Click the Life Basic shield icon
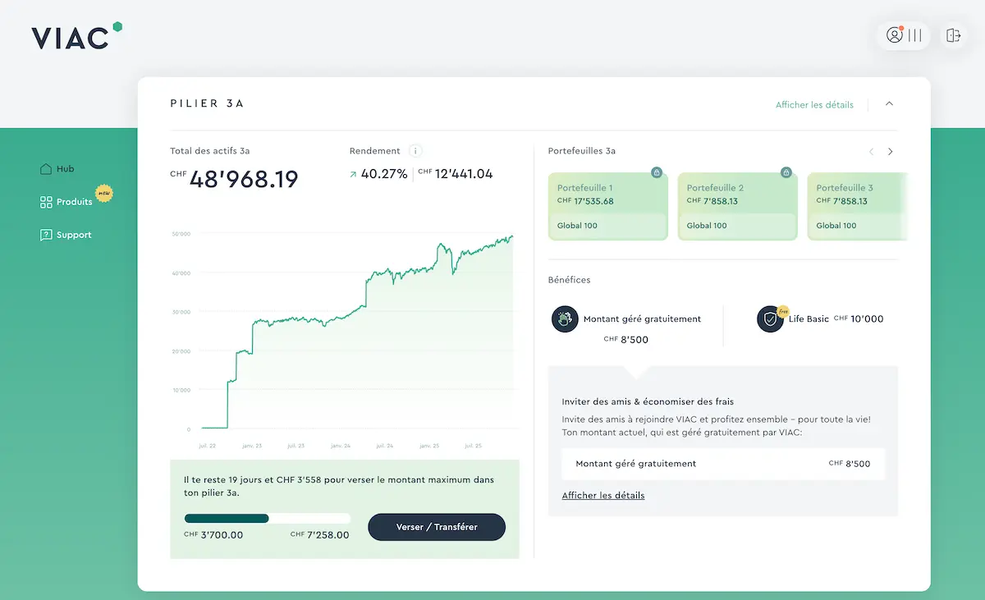985x600 pixels. coord(770,319)
